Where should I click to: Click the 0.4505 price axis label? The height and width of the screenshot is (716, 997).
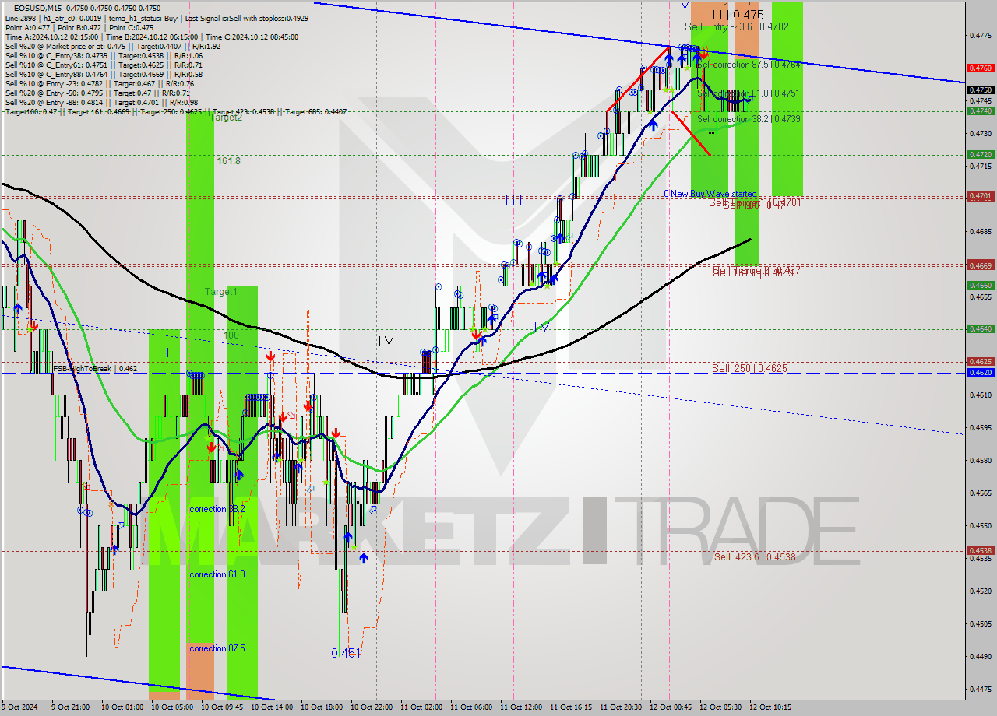(980, 624)
